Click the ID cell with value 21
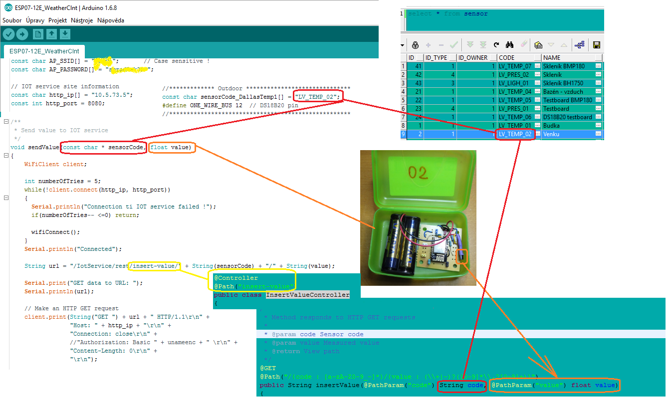This screenshot has width=671, height=405. (x=415, y=91)
